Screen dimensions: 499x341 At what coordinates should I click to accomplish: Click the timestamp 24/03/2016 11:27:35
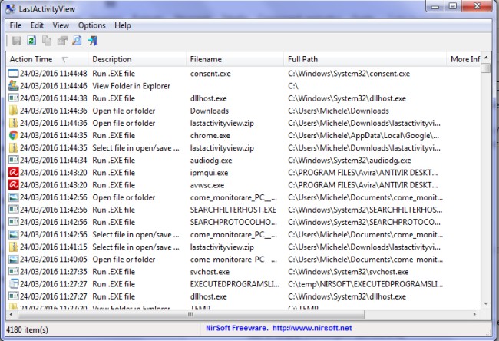pos(54,272)
